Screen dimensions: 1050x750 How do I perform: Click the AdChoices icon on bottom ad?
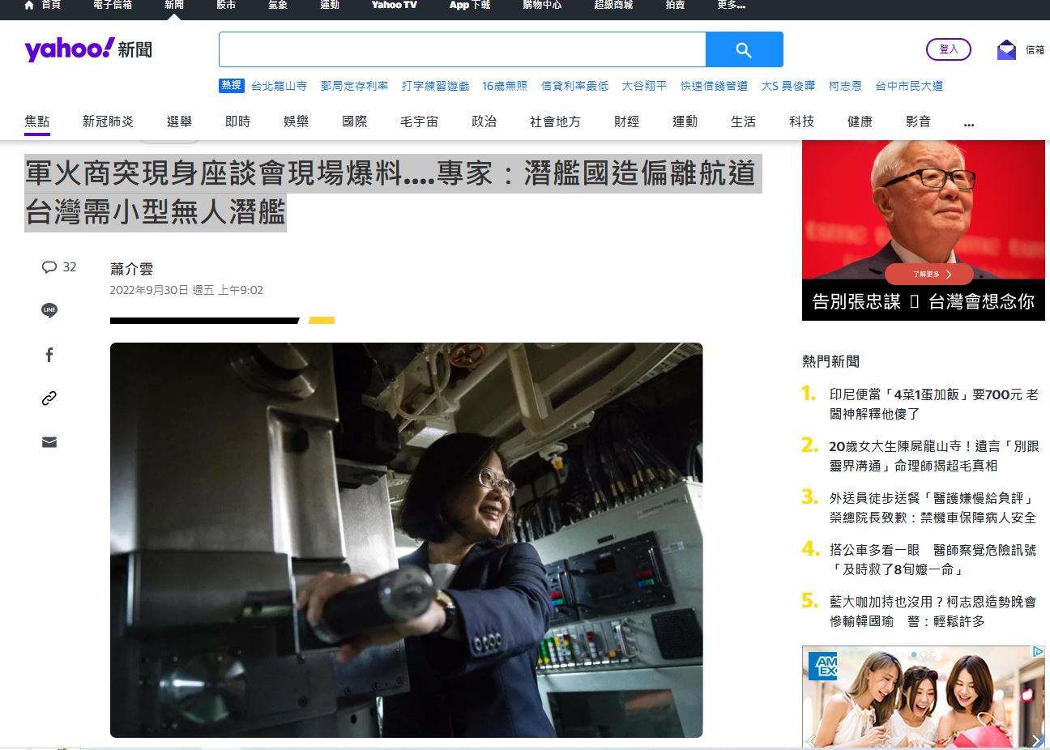click(x=1038, y=651)
